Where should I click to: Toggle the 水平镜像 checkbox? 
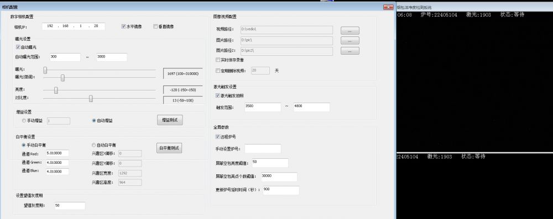[123, 26]
